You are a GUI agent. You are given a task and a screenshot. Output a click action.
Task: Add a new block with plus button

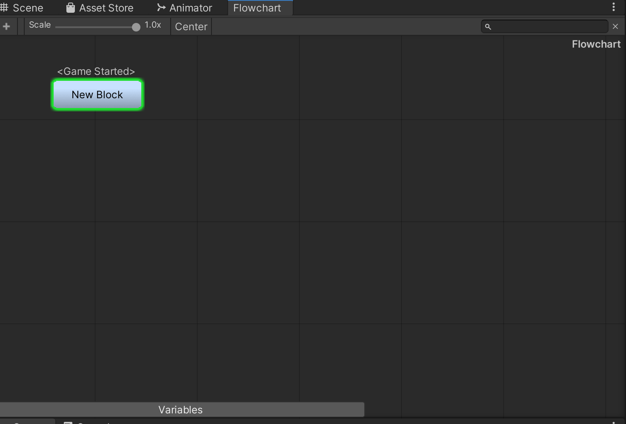click(6, 26)
